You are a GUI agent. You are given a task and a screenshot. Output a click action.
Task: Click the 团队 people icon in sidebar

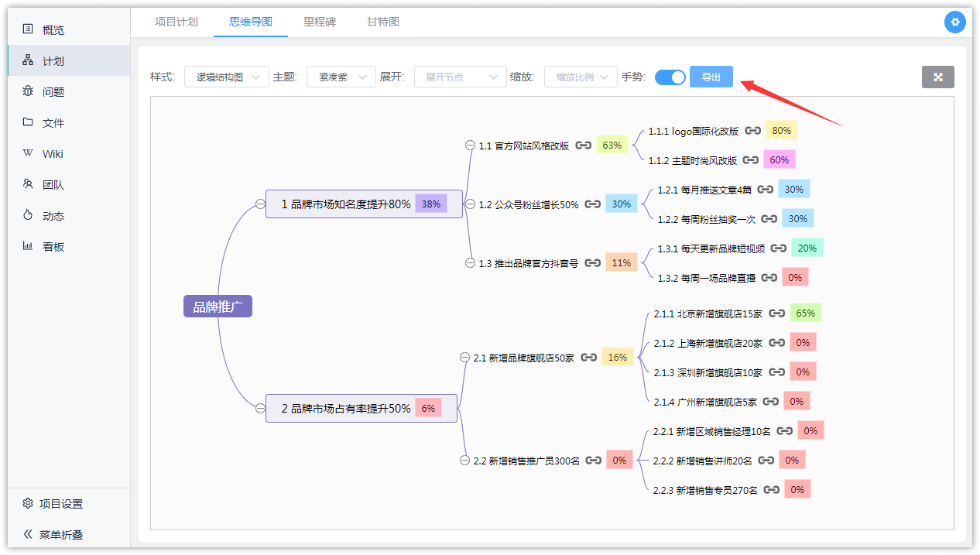click(x=28, y=184)
